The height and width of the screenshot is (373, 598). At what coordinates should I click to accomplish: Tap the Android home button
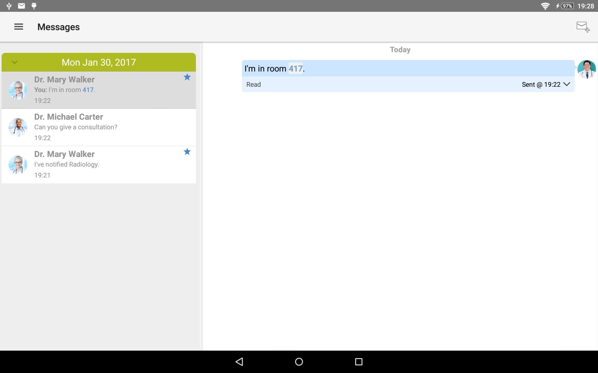[299, 361]
